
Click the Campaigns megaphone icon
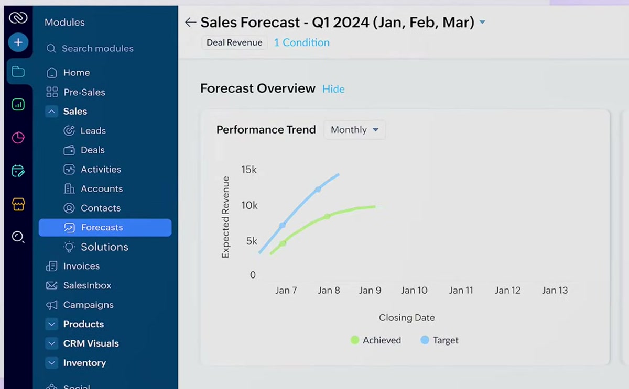[51, 305]
